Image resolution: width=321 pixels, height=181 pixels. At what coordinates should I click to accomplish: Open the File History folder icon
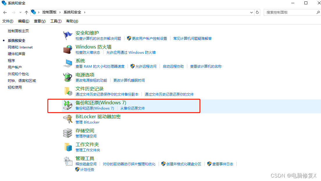tap(68, 91)
